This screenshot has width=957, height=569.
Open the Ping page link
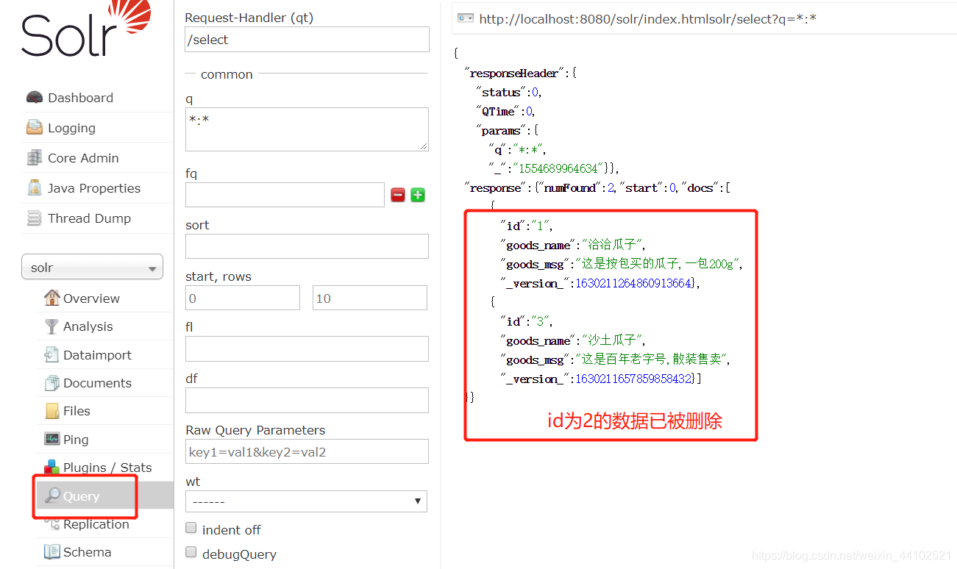[76, 440]
